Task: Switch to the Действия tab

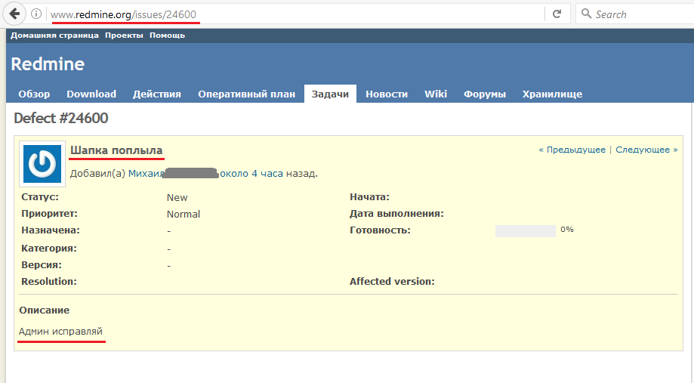Action: point(156,94)
